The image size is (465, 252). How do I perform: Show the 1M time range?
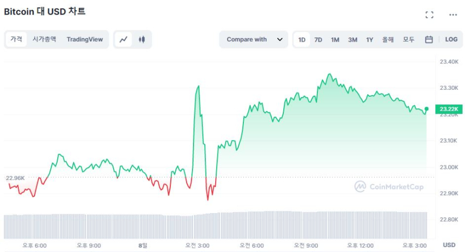pyautogui.click(x=335, y=39)
